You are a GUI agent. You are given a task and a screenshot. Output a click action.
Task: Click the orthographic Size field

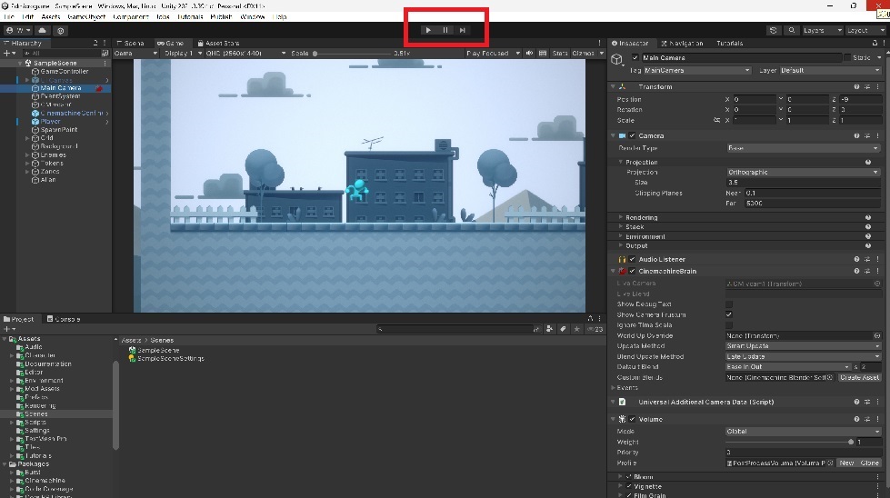point(803,183)
